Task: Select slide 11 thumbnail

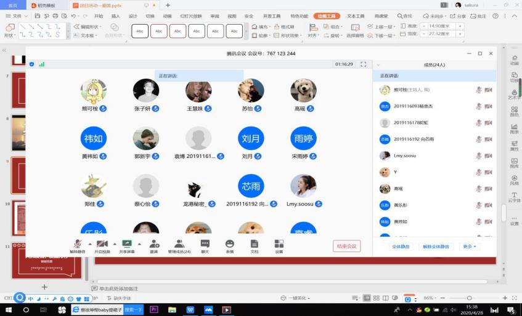Action: point(47,261)
